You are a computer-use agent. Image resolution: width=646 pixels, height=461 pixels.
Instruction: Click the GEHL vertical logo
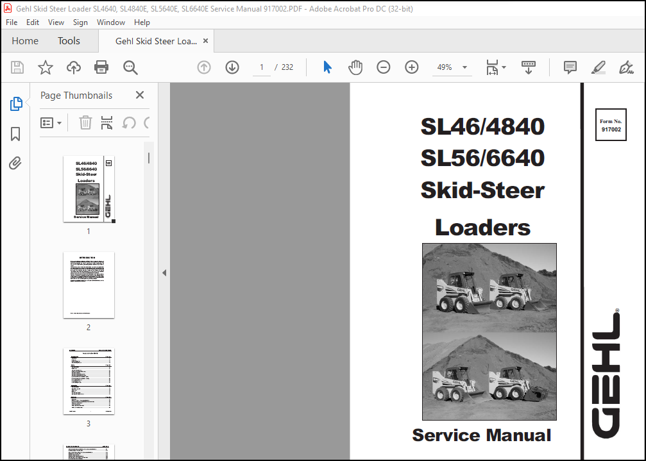pyautogui.click(x=606, y=374)
